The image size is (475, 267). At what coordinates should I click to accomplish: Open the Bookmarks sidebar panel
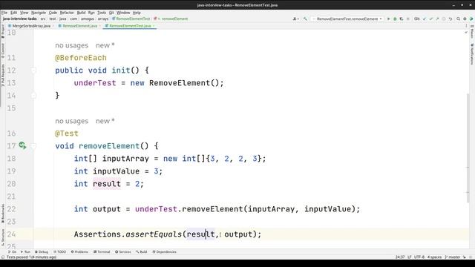[x=3, y=214]
